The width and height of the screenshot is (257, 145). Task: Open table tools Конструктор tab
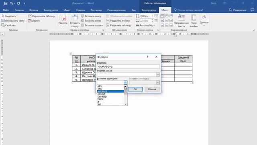click(x=149, y=10)
